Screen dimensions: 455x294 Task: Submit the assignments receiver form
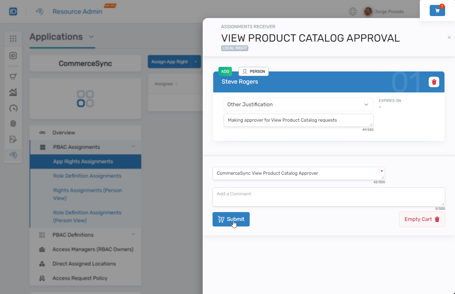click(231, 219)
